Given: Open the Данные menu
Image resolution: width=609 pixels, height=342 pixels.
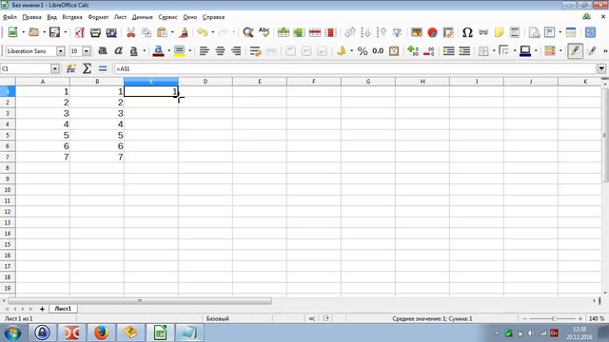Looking at the screenshot, I should (x=143, y=17).
